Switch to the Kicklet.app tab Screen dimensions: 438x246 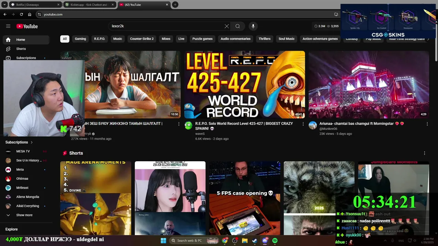point(90,5)
